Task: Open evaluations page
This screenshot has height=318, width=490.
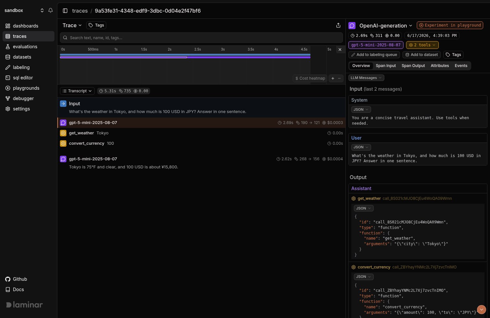Action: 29,47
